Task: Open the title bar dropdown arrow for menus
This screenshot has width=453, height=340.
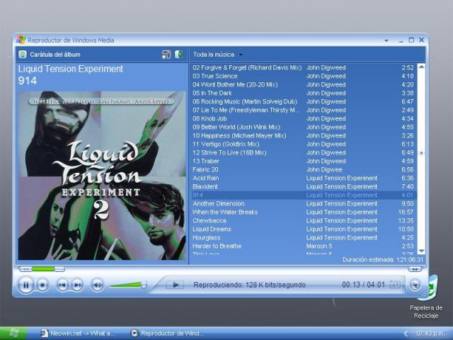Action: point(386,40)
